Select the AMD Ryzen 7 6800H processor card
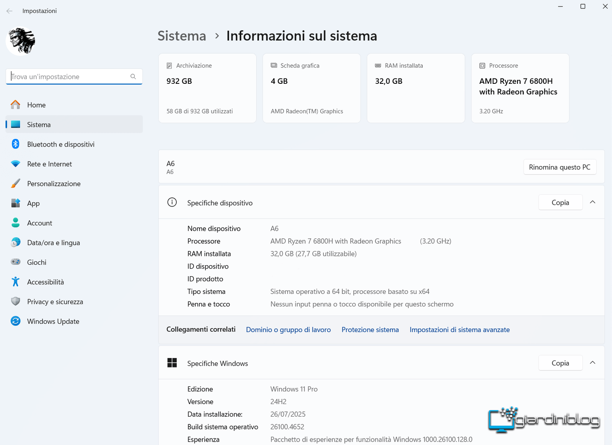This screenshot has width=612, height=445. point(520,88)
